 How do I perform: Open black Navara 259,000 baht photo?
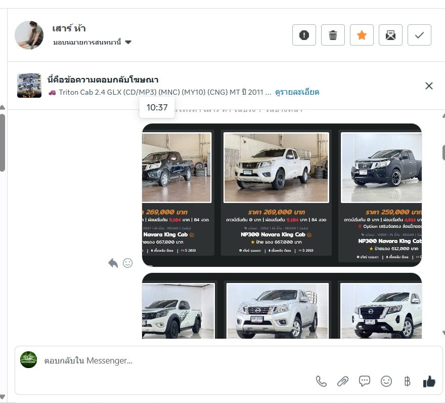coord(381,168)
